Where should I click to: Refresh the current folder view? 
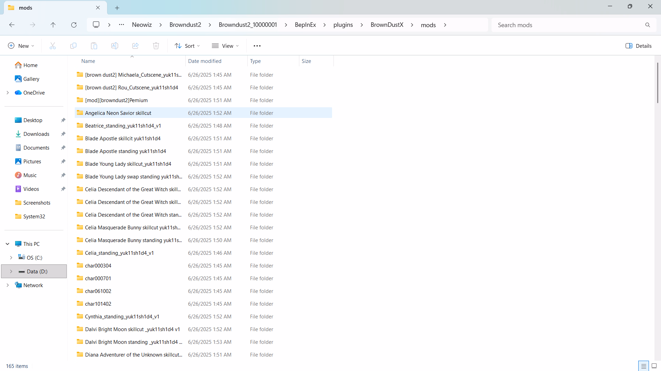(x=74, y=25)
